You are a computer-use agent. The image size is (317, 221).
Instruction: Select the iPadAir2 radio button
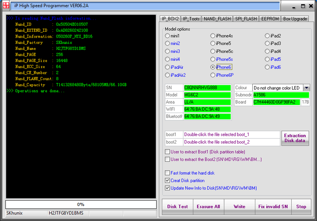(x=168, y=75)
